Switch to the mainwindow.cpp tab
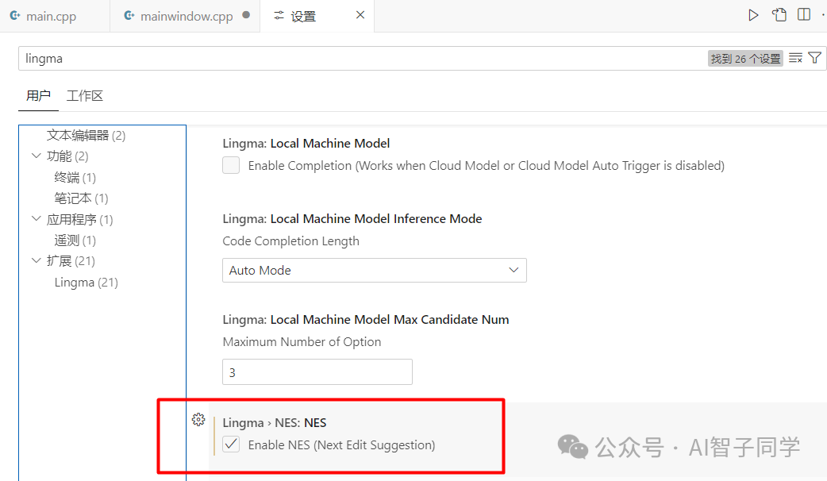Screen dimensions: 827x481 point(185,16)
